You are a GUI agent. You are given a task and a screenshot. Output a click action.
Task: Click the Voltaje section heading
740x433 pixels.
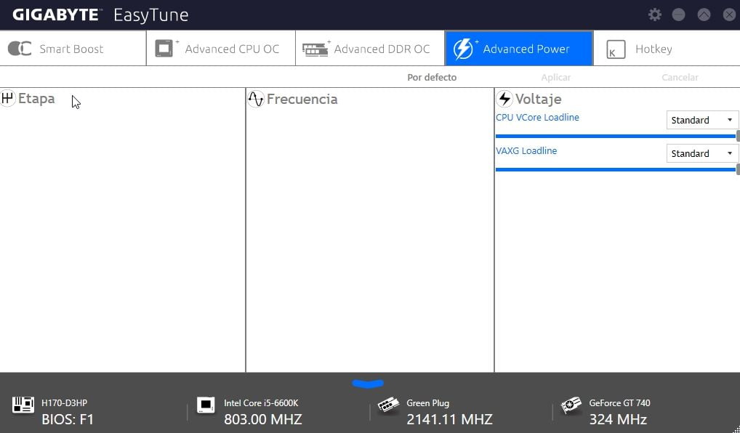[538, 99]
